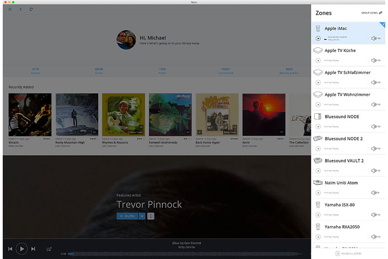Play the Naim Uniti Atom zone
Viewport: 388px width, 259px height.
click(318, 193)
